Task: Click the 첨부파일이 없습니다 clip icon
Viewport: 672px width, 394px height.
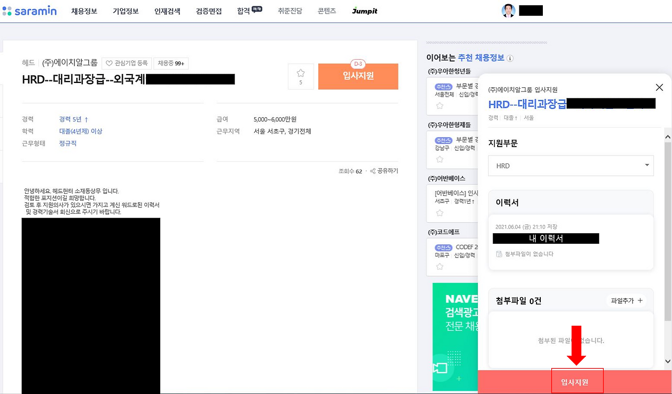Action: click(499, 254)
